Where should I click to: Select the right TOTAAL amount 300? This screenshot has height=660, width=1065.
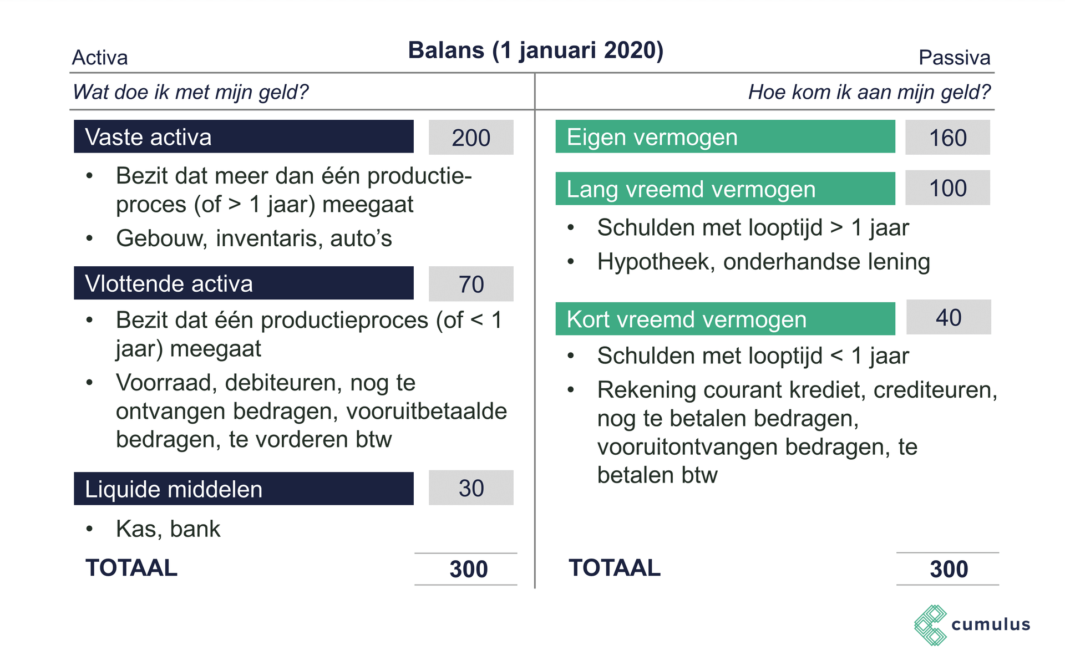tap(949, 569)
